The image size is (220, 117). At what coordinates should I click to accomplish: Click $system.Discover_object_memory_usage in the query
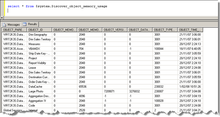tap(71, 6)
